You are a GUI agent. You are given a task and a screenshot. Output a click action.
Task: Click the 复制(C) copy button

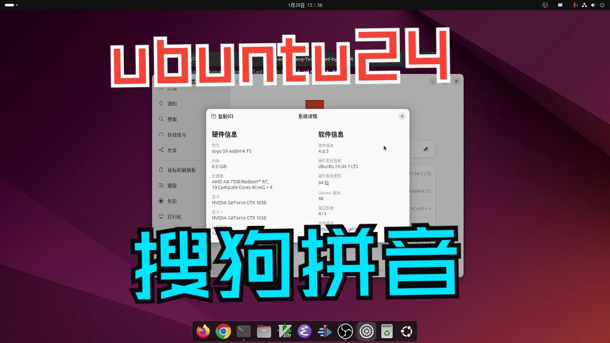(x=222, y=116)
